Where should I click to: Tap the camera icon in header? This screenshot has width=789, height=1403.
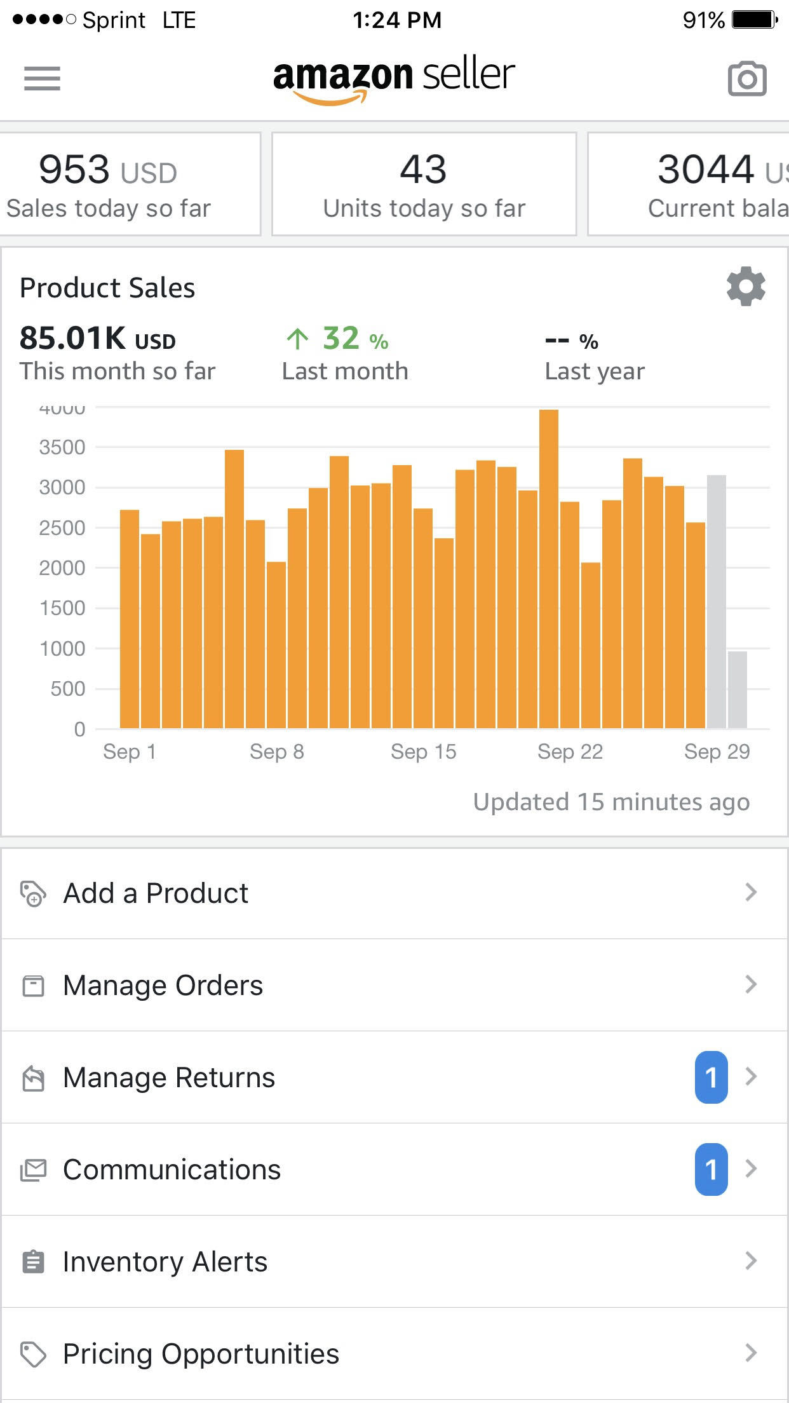(746, 79)
